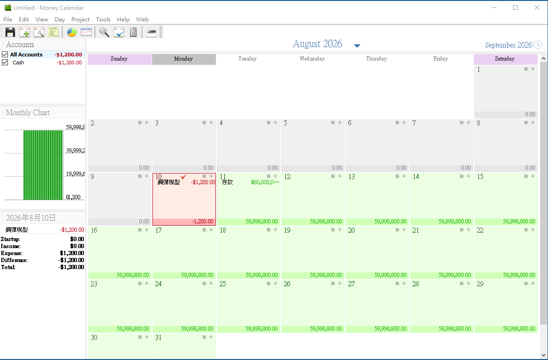548x360 pixels.
Task: Select the All Accounts row label
Action: point(26,55)
